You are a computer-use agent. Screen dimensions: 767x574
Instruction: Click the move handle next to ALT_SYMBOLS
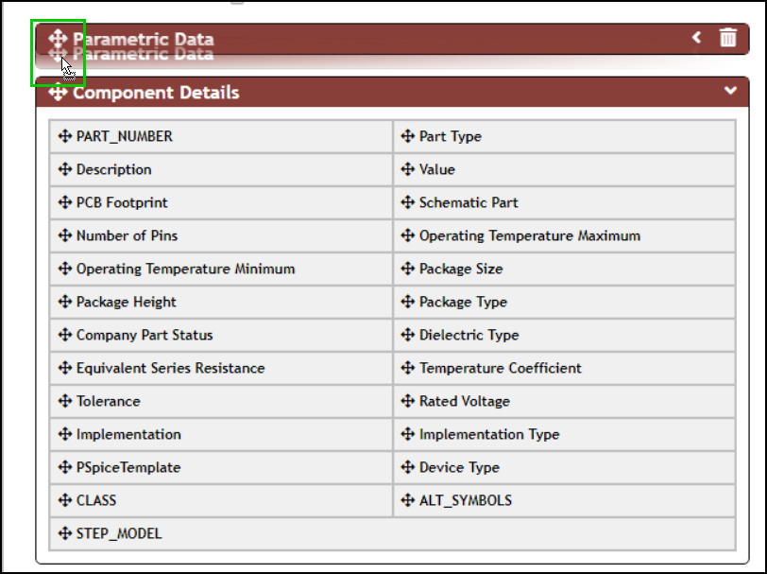tap(407, 500)
